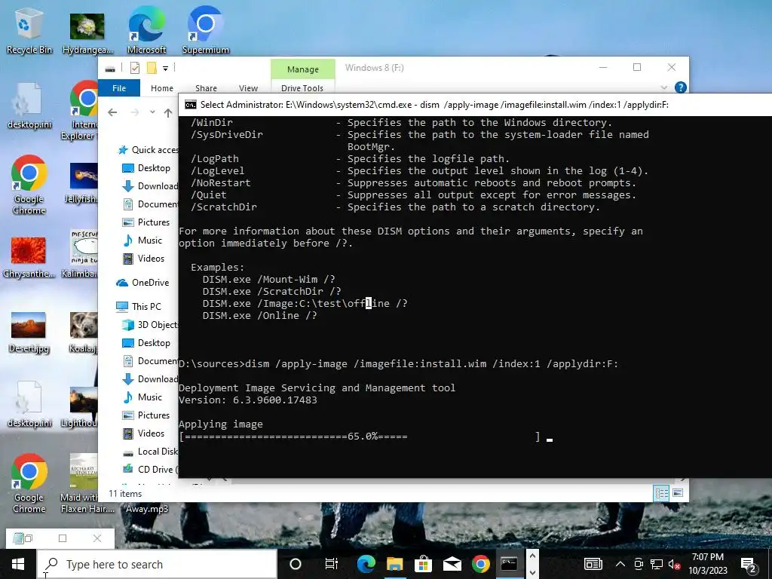
Task: Open the Hydrangeas image desktop icon
Action: pos(87,32)
